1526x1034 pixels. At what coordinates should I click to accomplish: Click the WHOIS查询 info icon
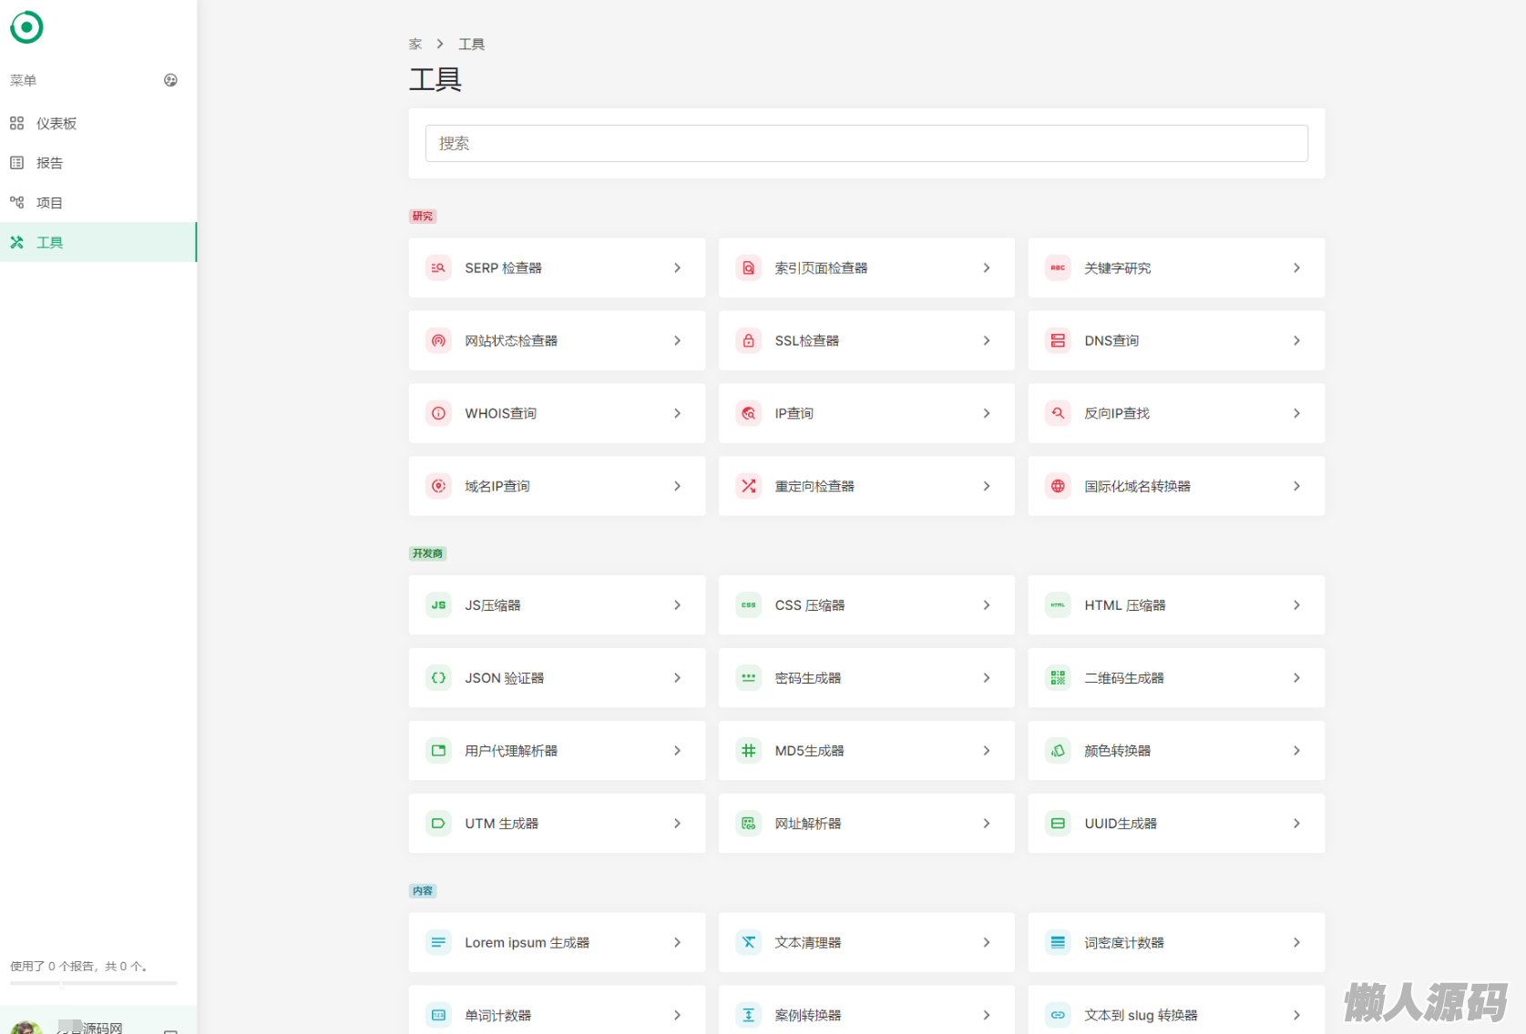[x=438, y=413]
